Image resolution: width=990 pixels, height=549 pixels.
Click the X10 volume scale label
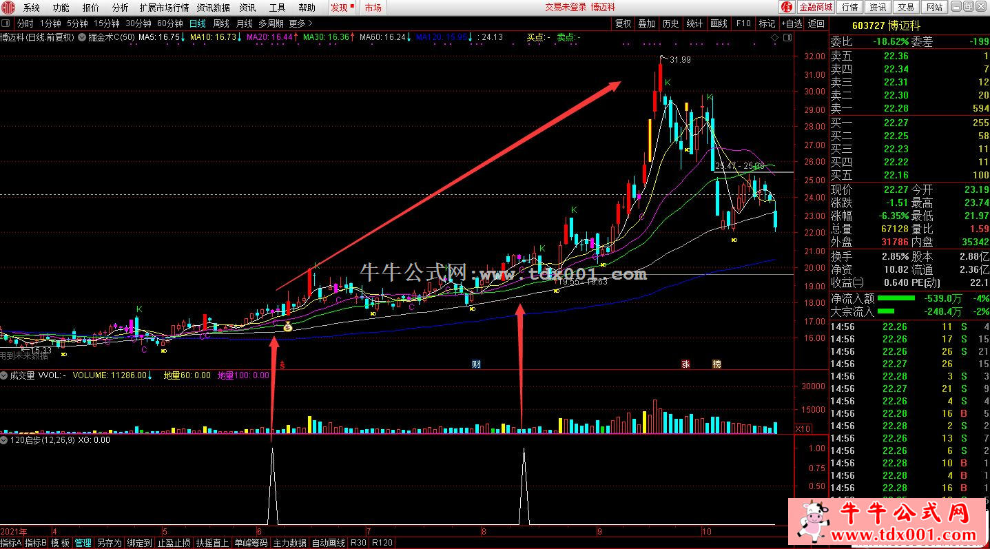[x=803, y=428]
